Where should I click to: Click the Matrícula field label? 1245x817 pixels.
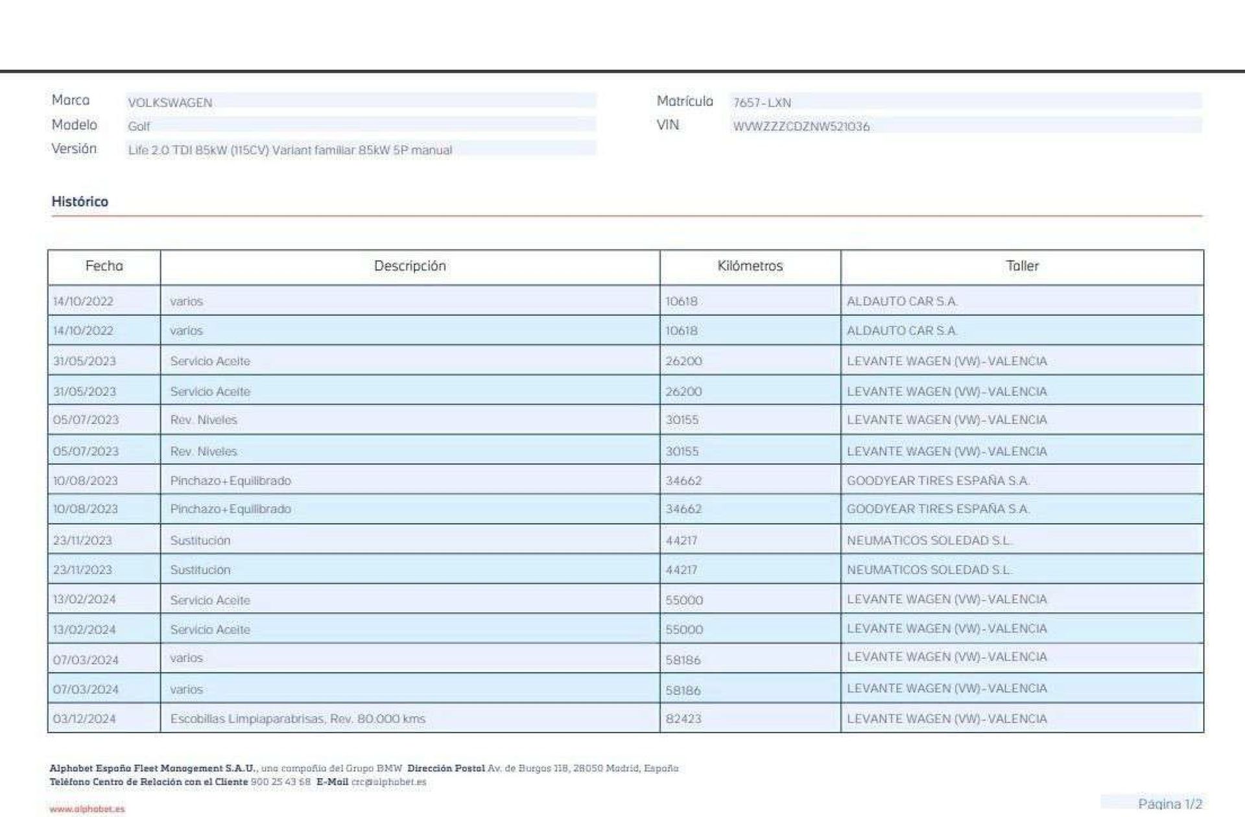pyautogui.click(x=685, y=101)
